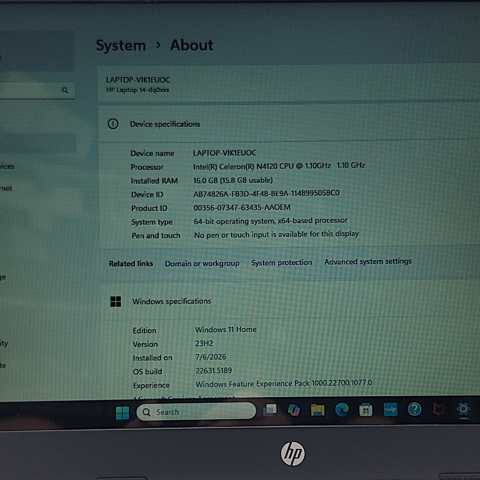Open McAfee from the taskbar
Screen dimensions: 480x480
point(438,409)
